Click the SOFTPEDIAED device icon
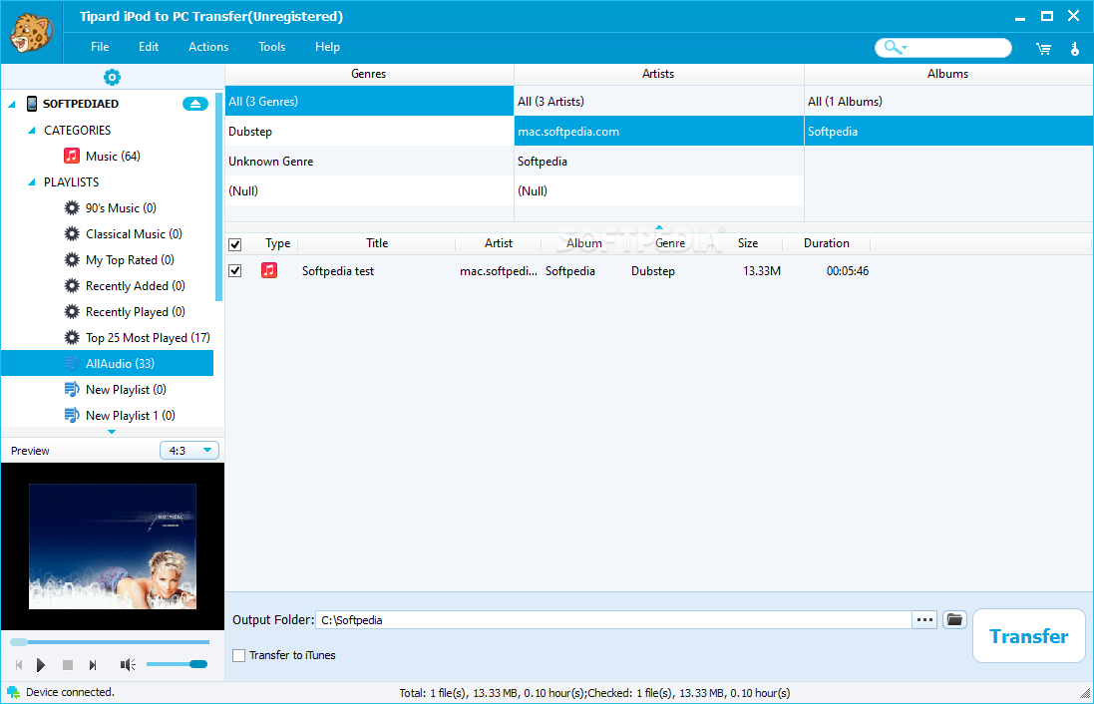The height and width of the screenshot is (704, 1094). pyautogui.click(x=31, y=104)
